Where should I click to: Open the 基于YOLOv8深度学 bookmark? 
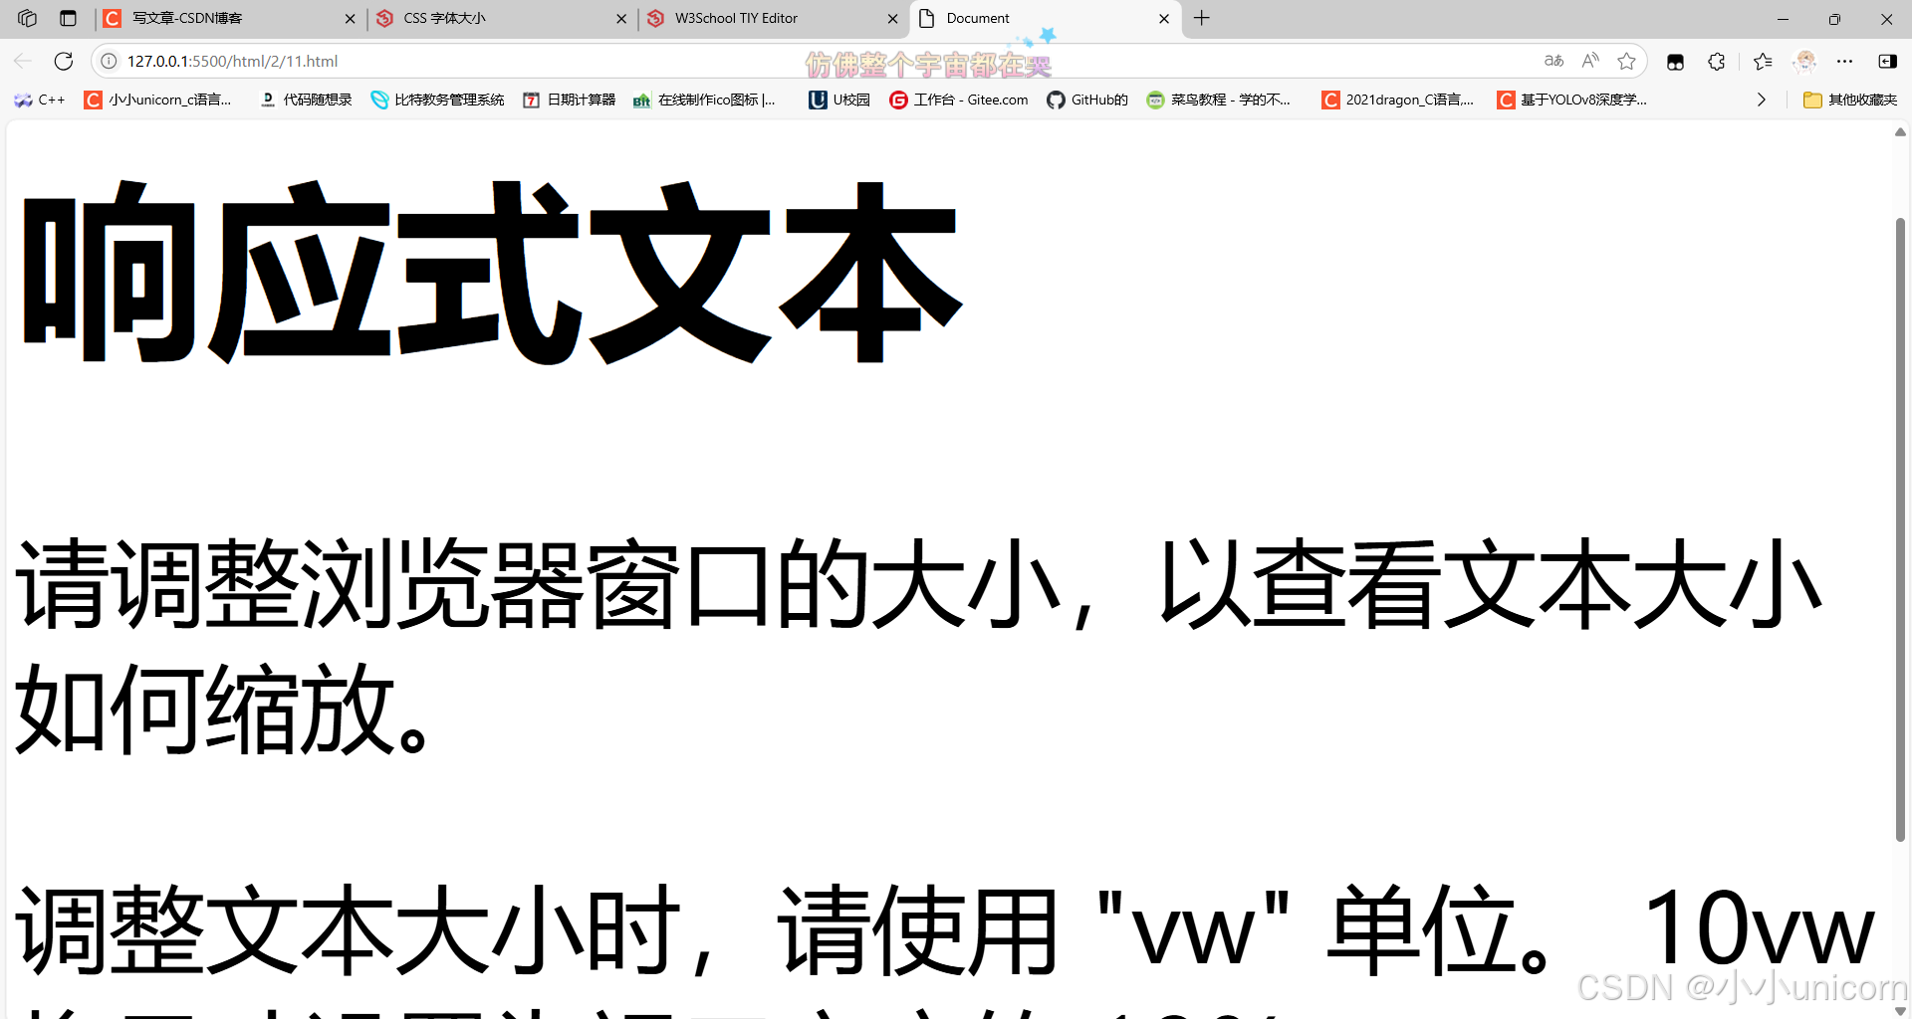1572,100
